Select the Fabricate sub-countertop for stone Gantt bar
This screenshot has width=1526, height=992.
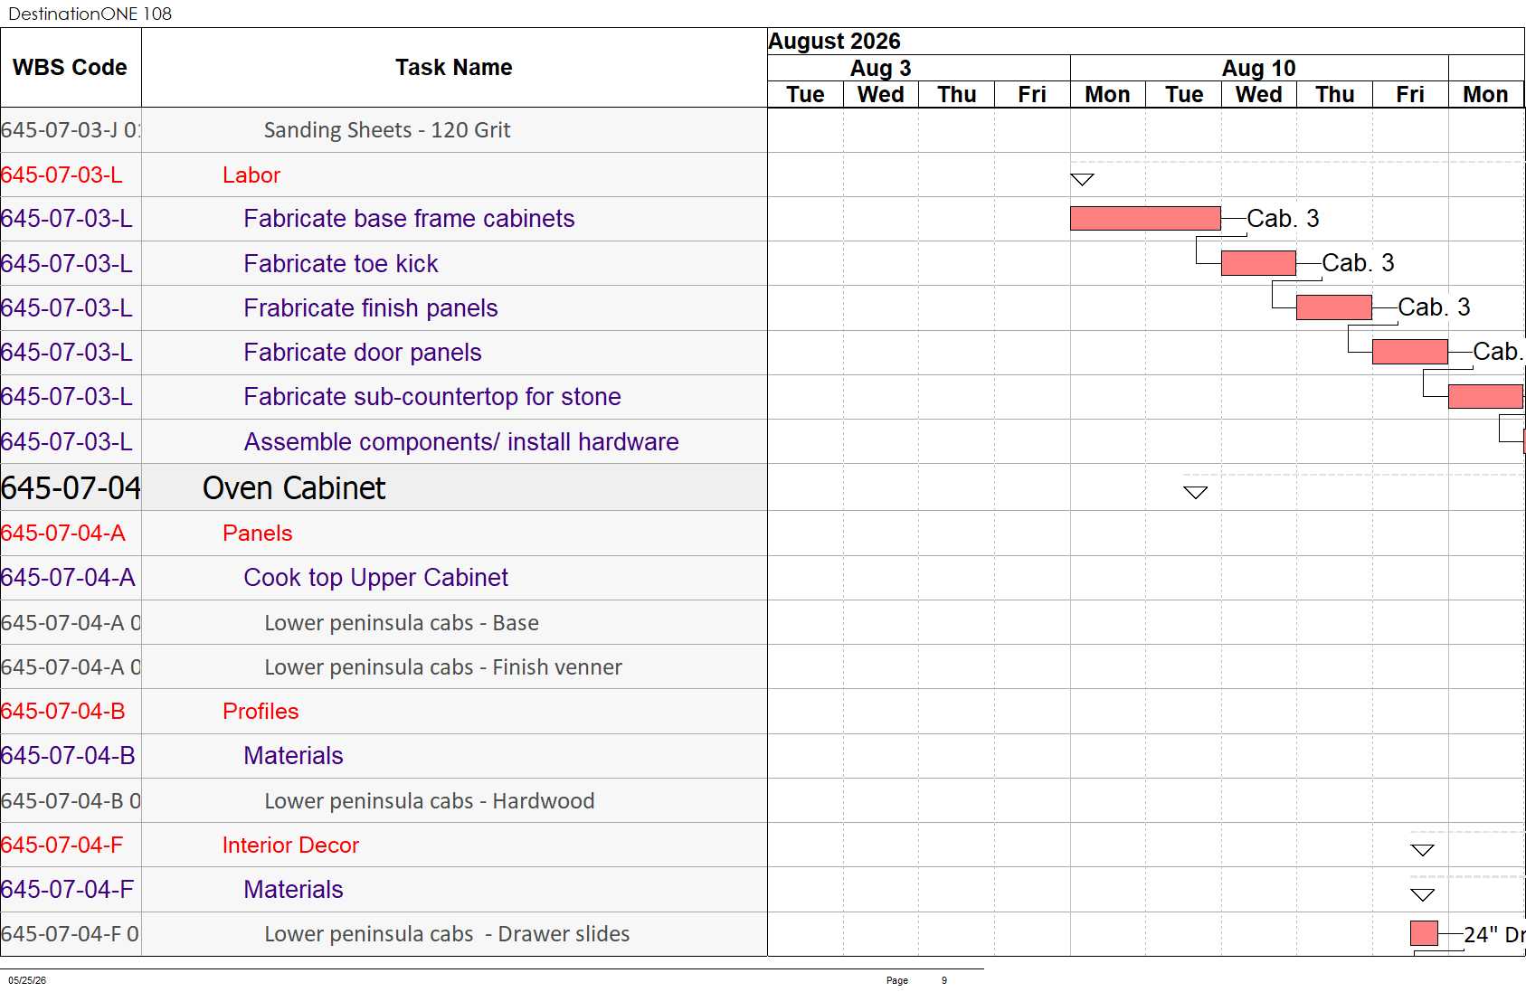point(1486,396)
